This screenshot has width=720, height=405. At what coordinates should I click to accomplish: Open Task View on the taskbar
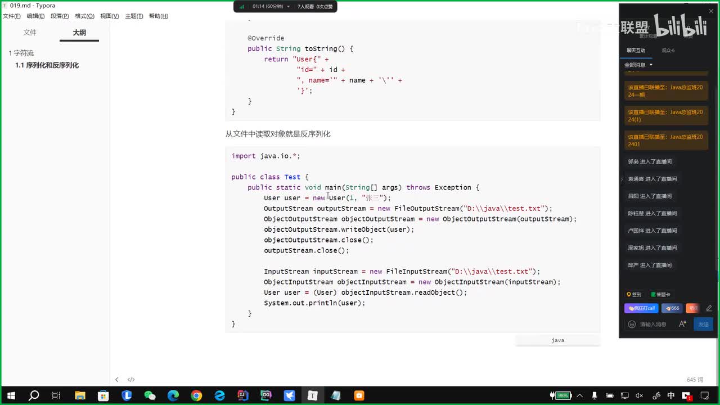(56, 395)
